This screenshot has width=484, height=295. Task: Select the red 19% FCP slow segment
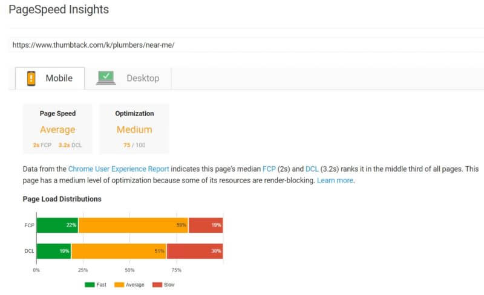(x=206, y=225)
